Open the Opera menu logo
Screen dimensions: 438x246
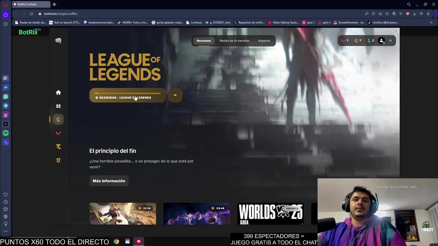point(5,5)
